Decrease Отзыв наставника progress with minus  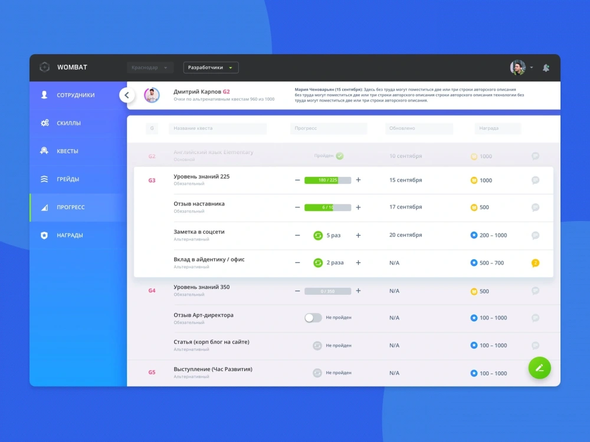(x=297, y=207)
